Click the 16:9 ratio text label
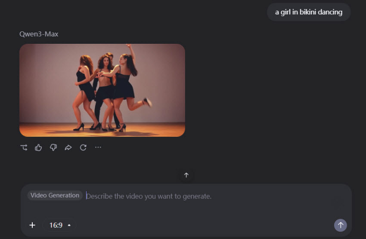Viewport: 366px width, 239px height. pos(56,225)
